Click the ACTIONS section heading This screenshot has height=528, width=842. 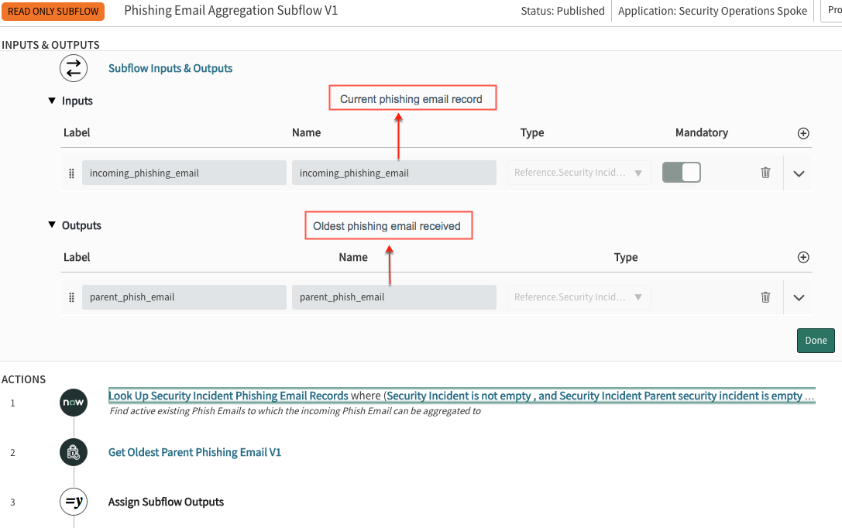(x=24, y=379)
